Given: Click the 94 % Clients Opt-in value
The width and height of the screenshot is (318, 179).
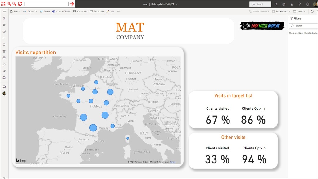Looking at the screenshot, I should coord(254,159).
